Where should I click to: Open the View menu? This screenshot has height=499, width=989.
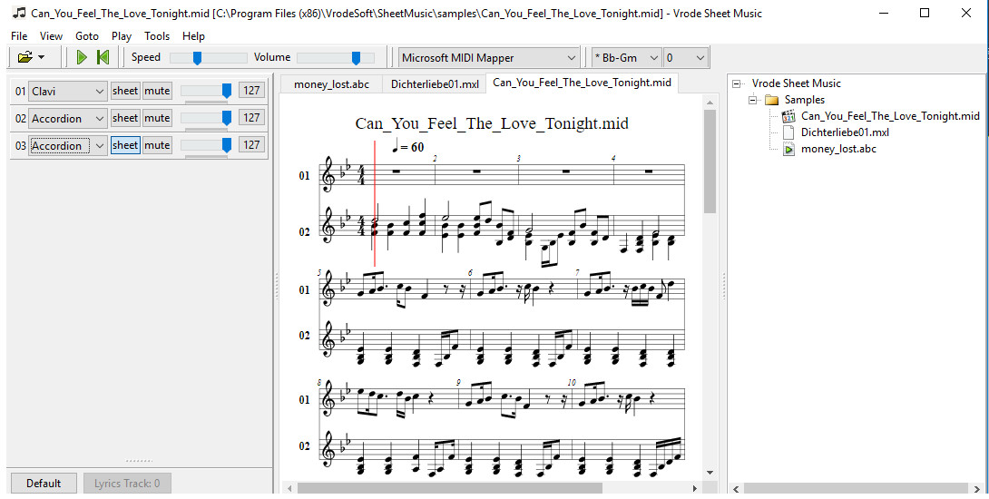click(x=51, y=36)
